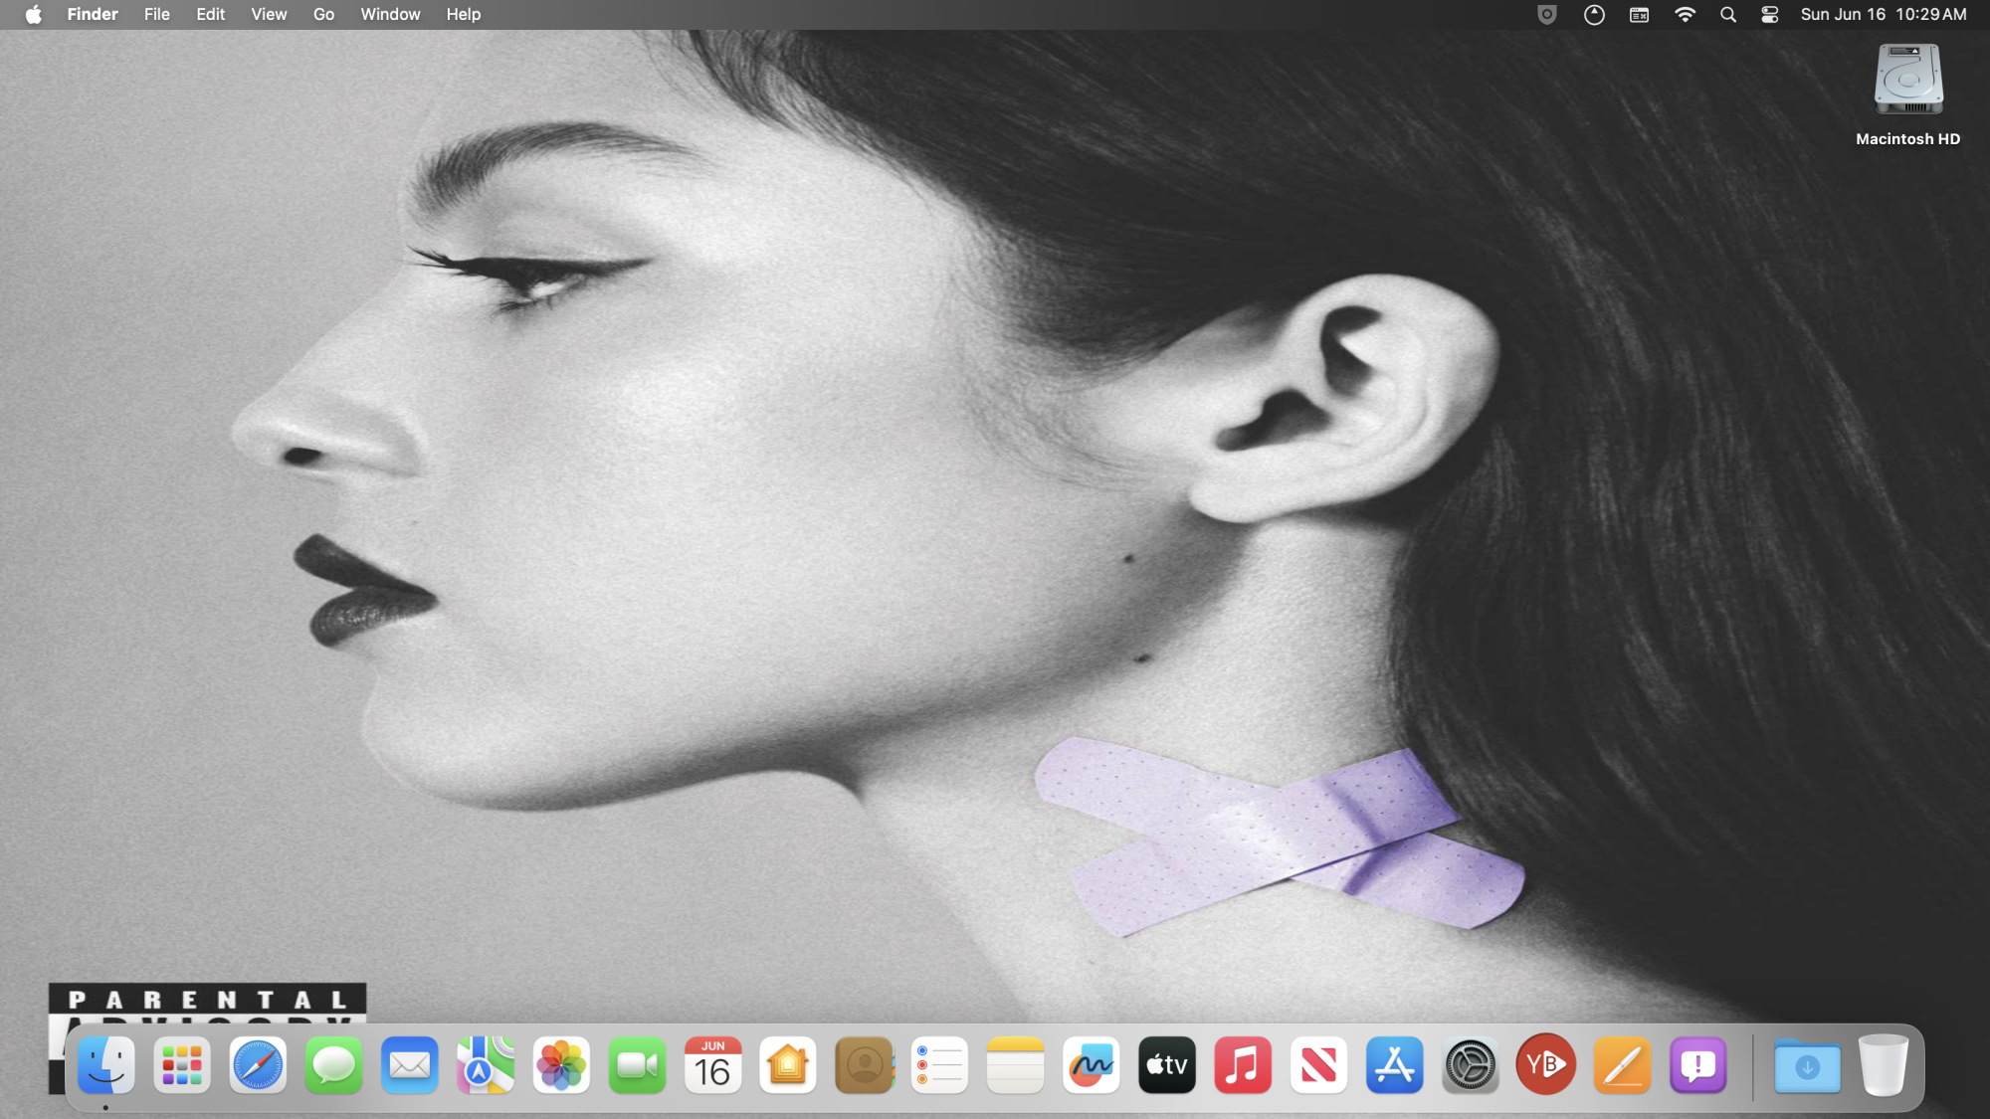Click the date and time clock

pos(1883,15)
